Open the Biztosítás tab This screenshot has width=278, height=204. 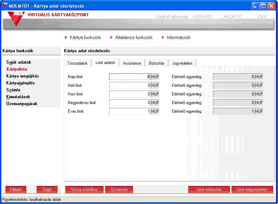[157, 63]
